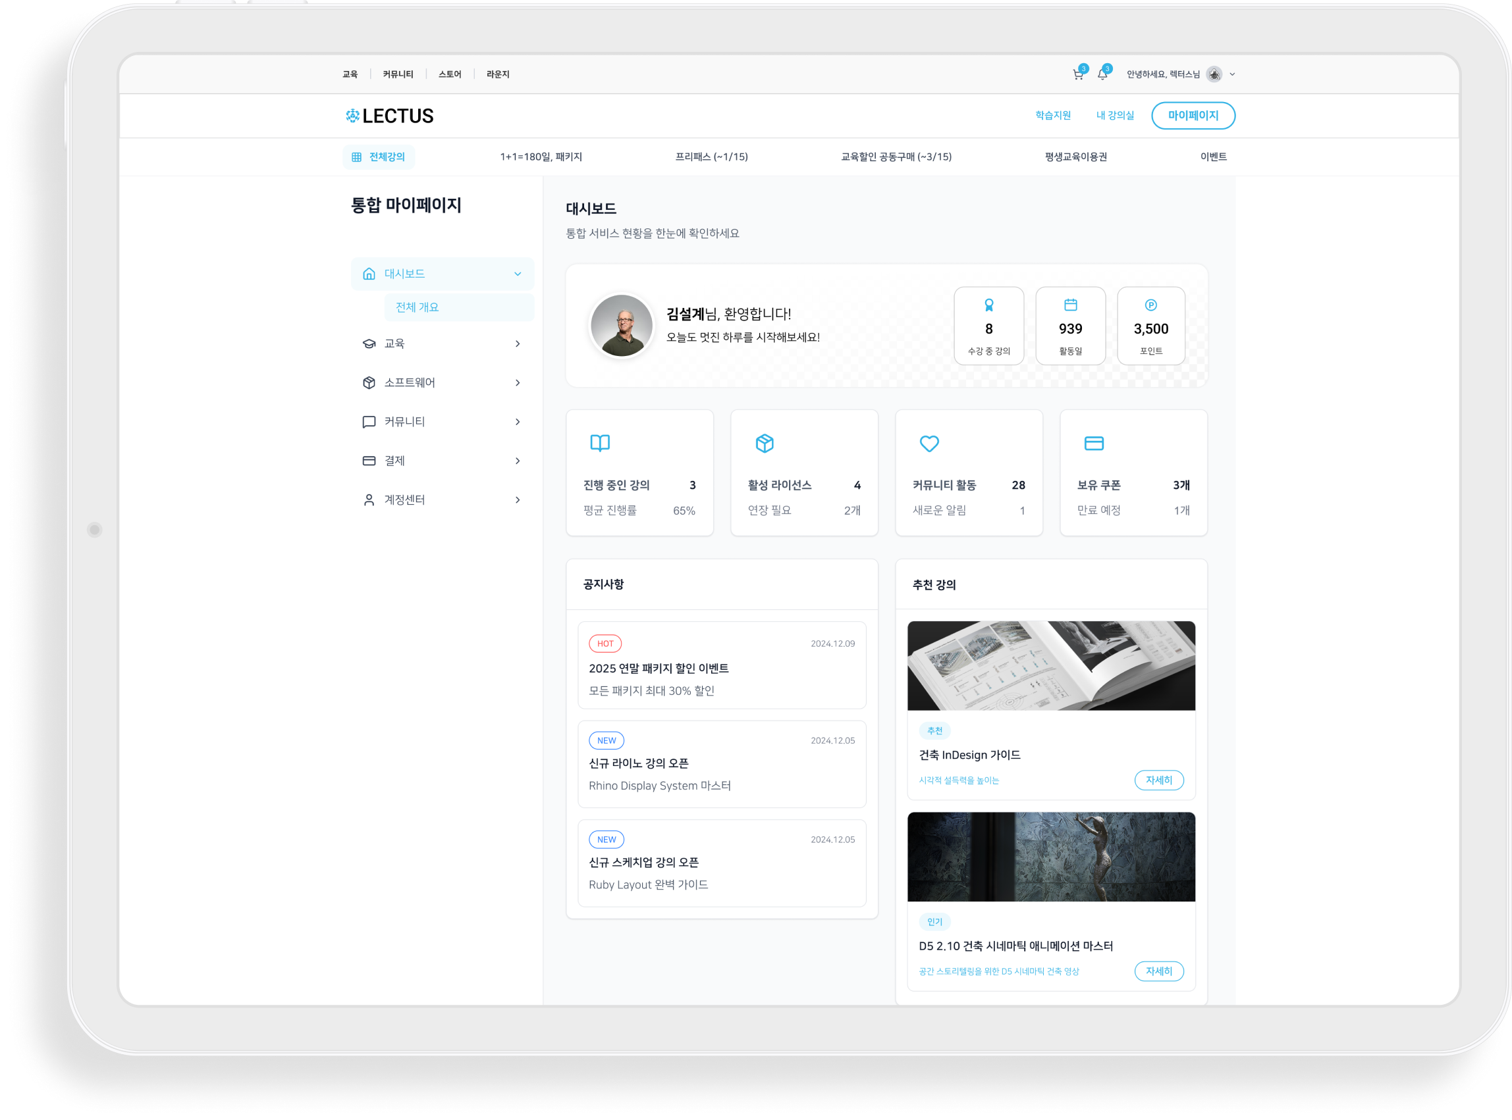The image size is (1512, 1120).
Task: Click the calendar icon above 활동일
Action: 1070,305
